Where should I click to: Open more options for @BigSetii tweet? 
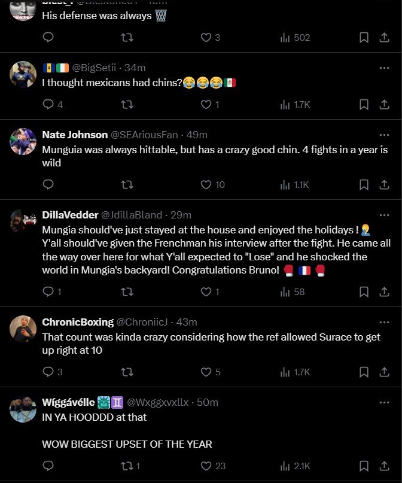tap(384, 68)
